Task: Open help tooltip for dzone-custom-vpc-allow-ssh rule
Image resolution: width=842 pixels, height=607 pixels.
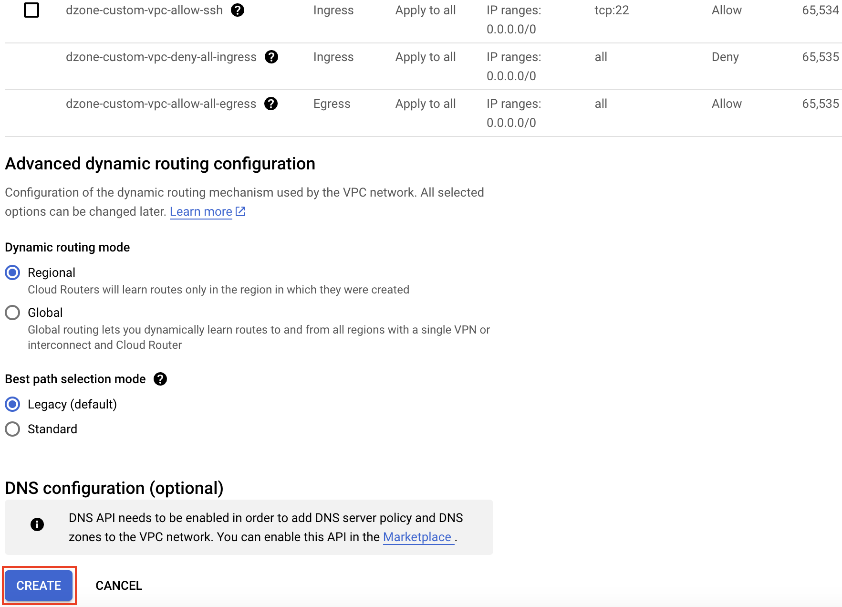Action: click(239, 10)
